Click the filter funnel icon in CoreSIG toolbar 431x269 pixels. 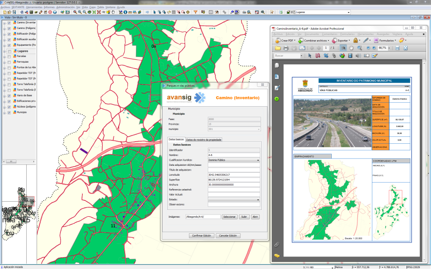pos(195,12)
